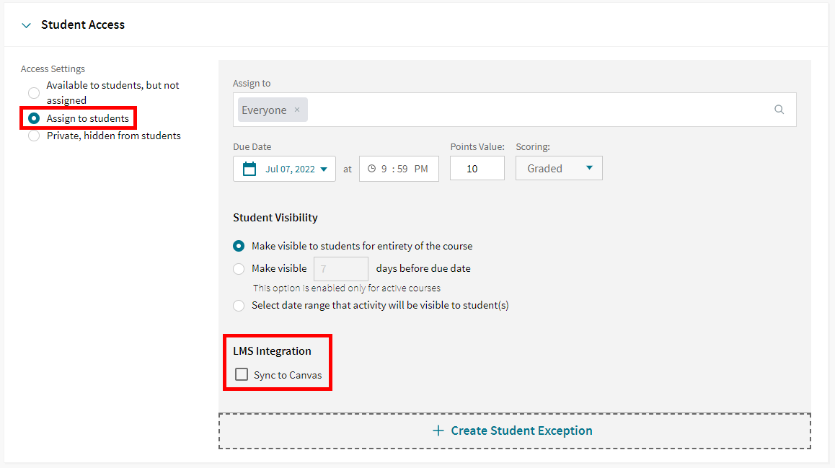This screenshot has width=835, height=468.
Task: Select Available to students, but not assigned
Action: (x=33, y=92)
